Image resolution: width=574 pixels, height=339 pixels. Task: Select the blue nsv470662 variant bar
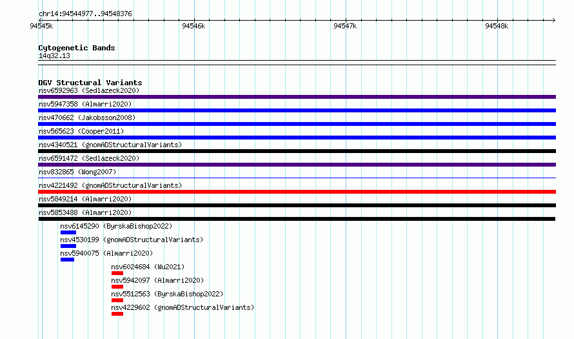297,124
